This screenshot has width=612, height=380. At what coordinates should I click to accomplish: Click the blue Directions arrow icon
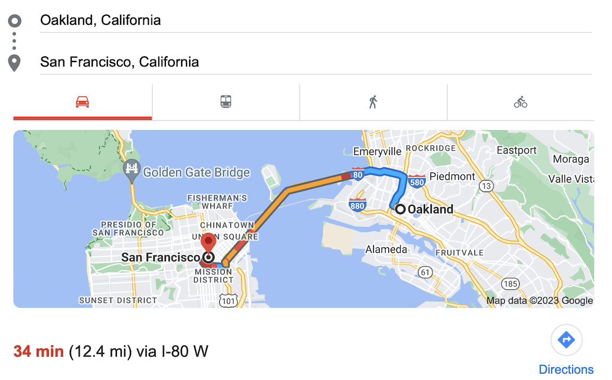coord(566,340)
